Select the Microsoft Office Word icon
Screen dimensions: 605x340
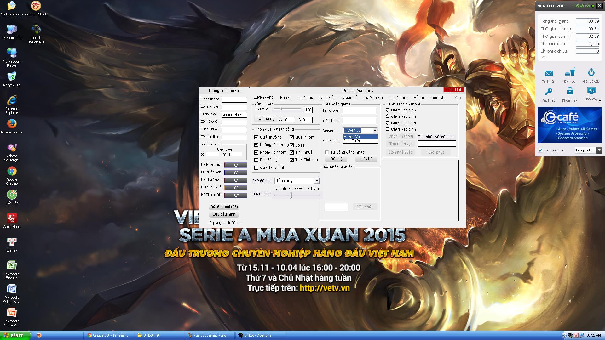tap(12, 294)
